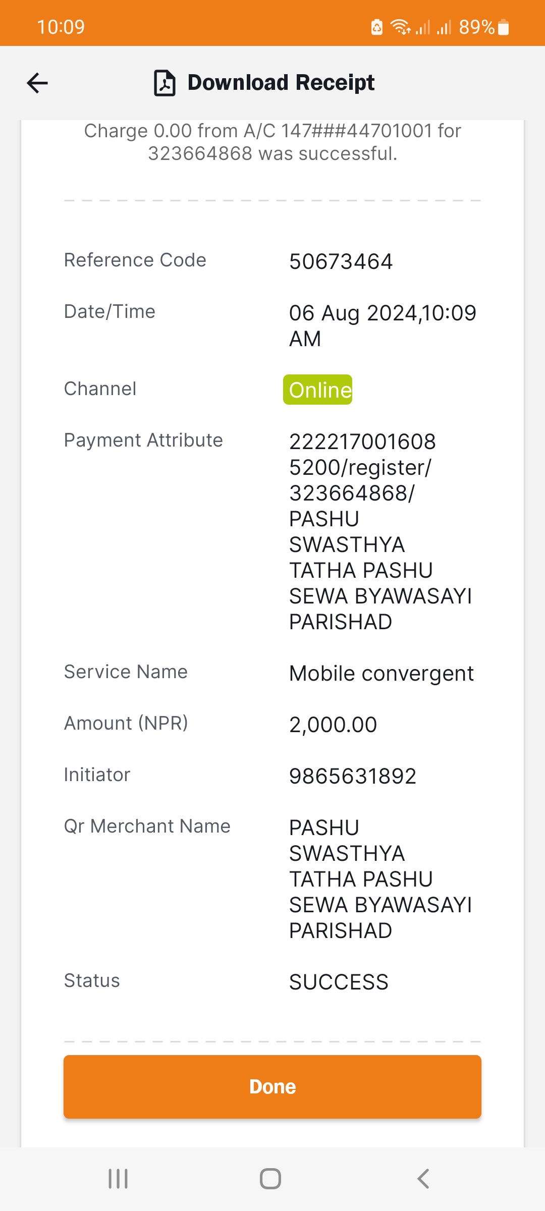545x1211 pixels.
Task: Open Android recent apps button
Action: pos(118,1179)
